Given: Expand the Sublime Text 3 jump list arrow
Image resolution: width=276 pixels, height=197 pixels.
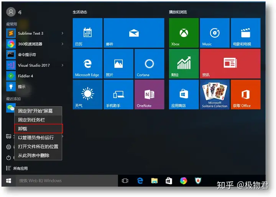Looking at the screenshot, I should 62,33.
